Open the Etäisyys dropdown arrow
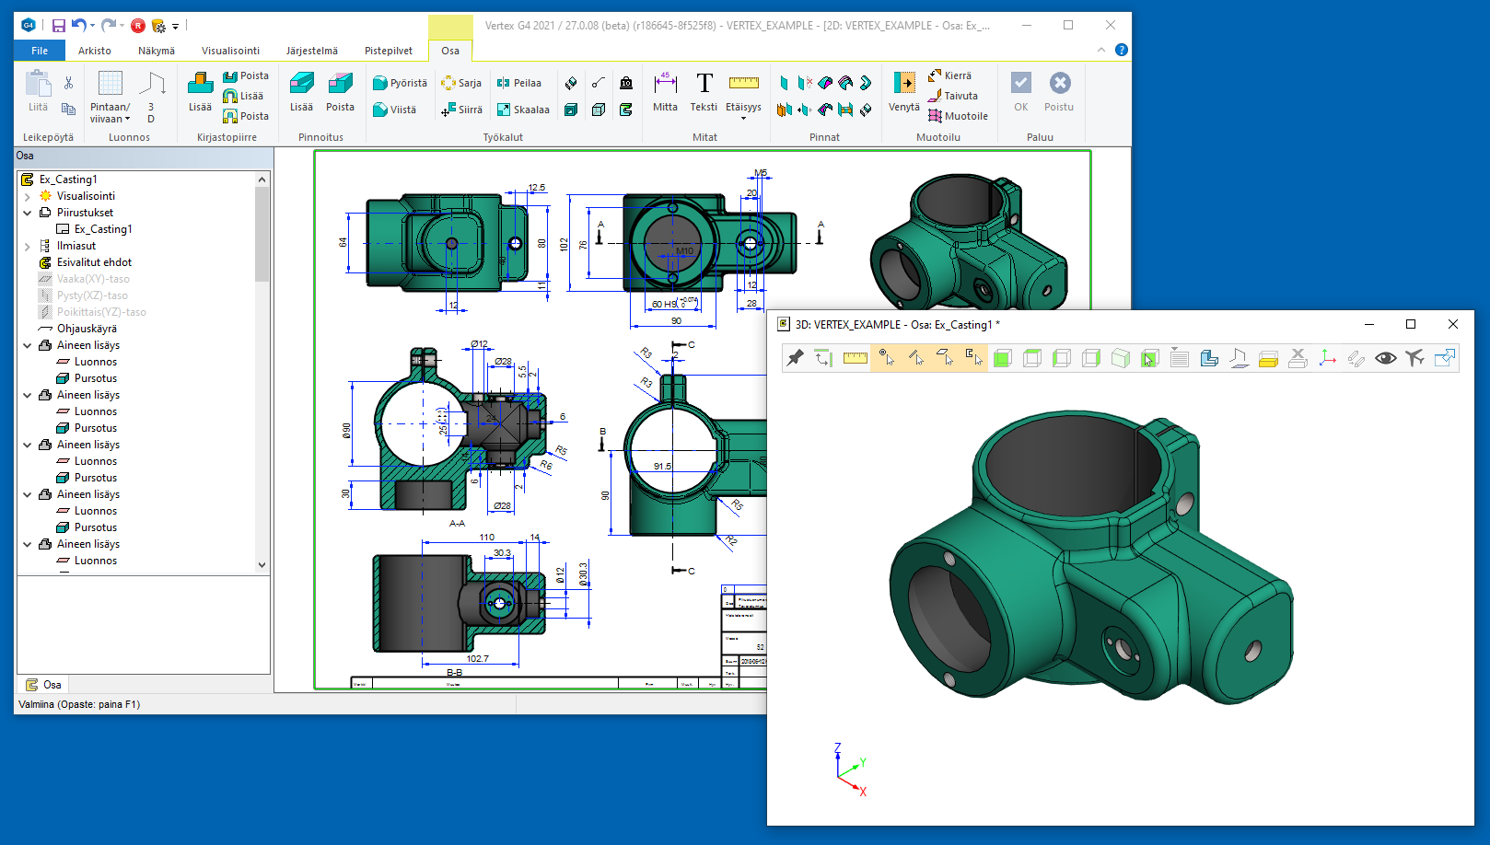 743,119
